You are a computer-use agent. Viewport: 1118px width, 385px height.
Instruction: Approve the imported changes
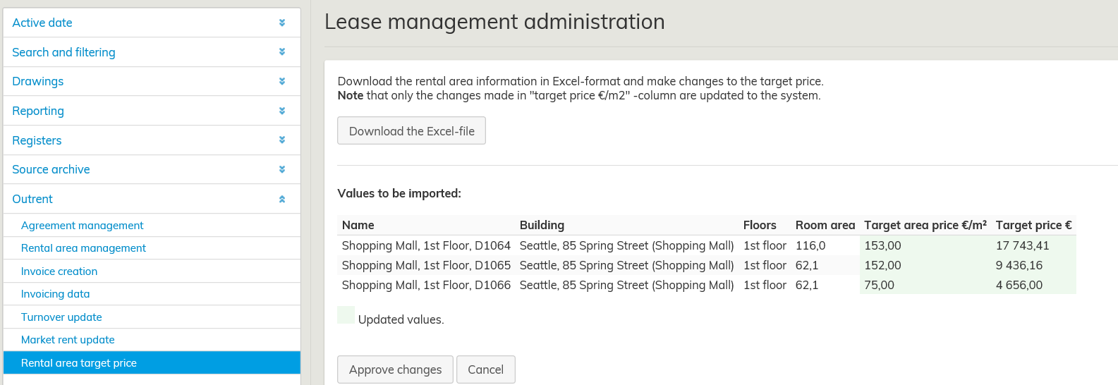coord(395,369)
